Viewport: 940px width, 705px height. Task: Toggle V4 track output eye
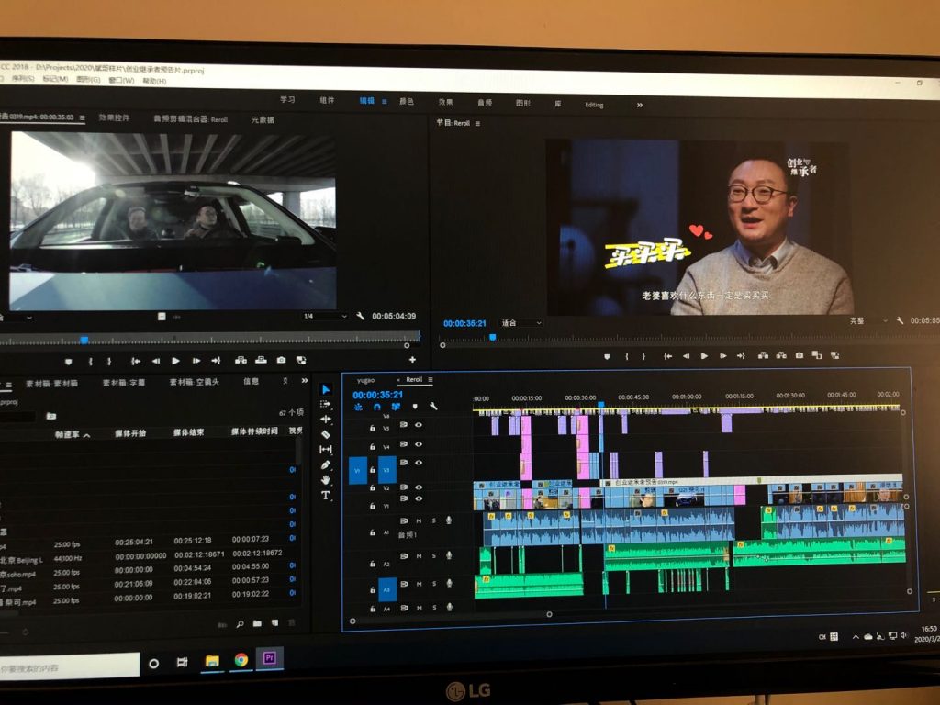pos(419,444)
